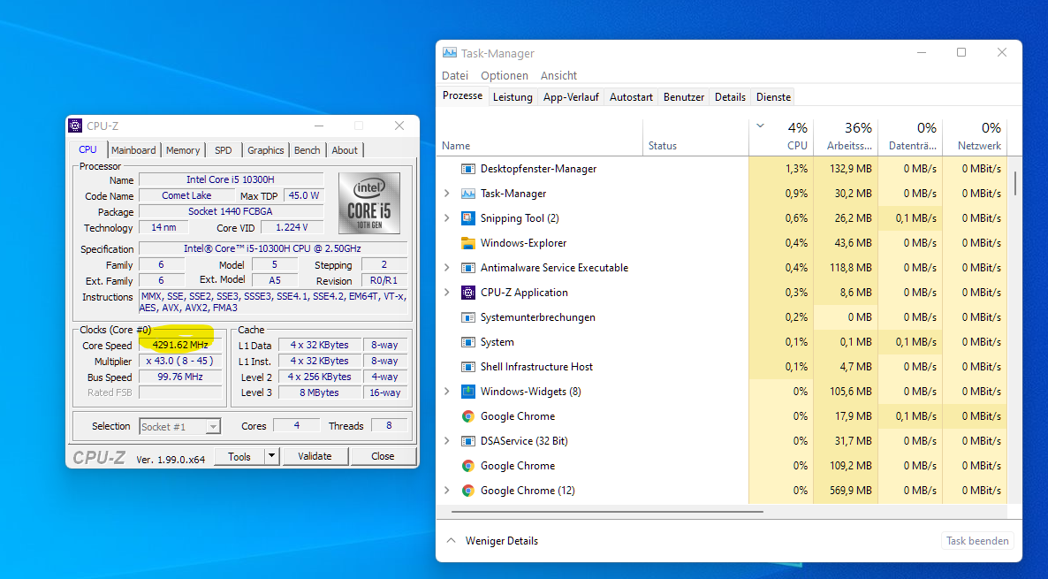
Task: Click the Snipping Tool process icon
Action: [x=468, y=218]
